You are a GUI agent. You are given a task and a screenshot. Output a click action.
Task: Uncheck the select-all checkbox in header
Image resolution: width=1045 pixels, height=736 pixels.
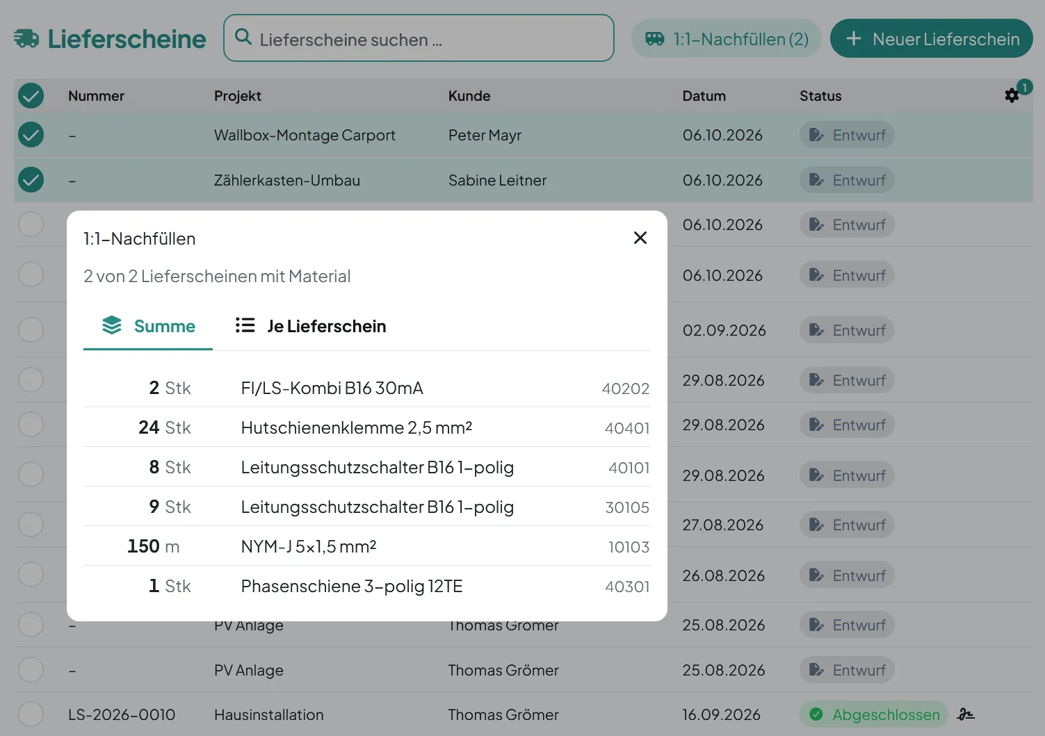(x=31, y=95)
